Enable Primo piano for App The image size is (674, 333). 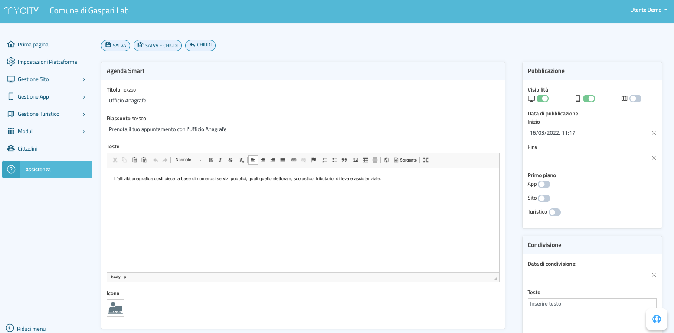point(544,184)
